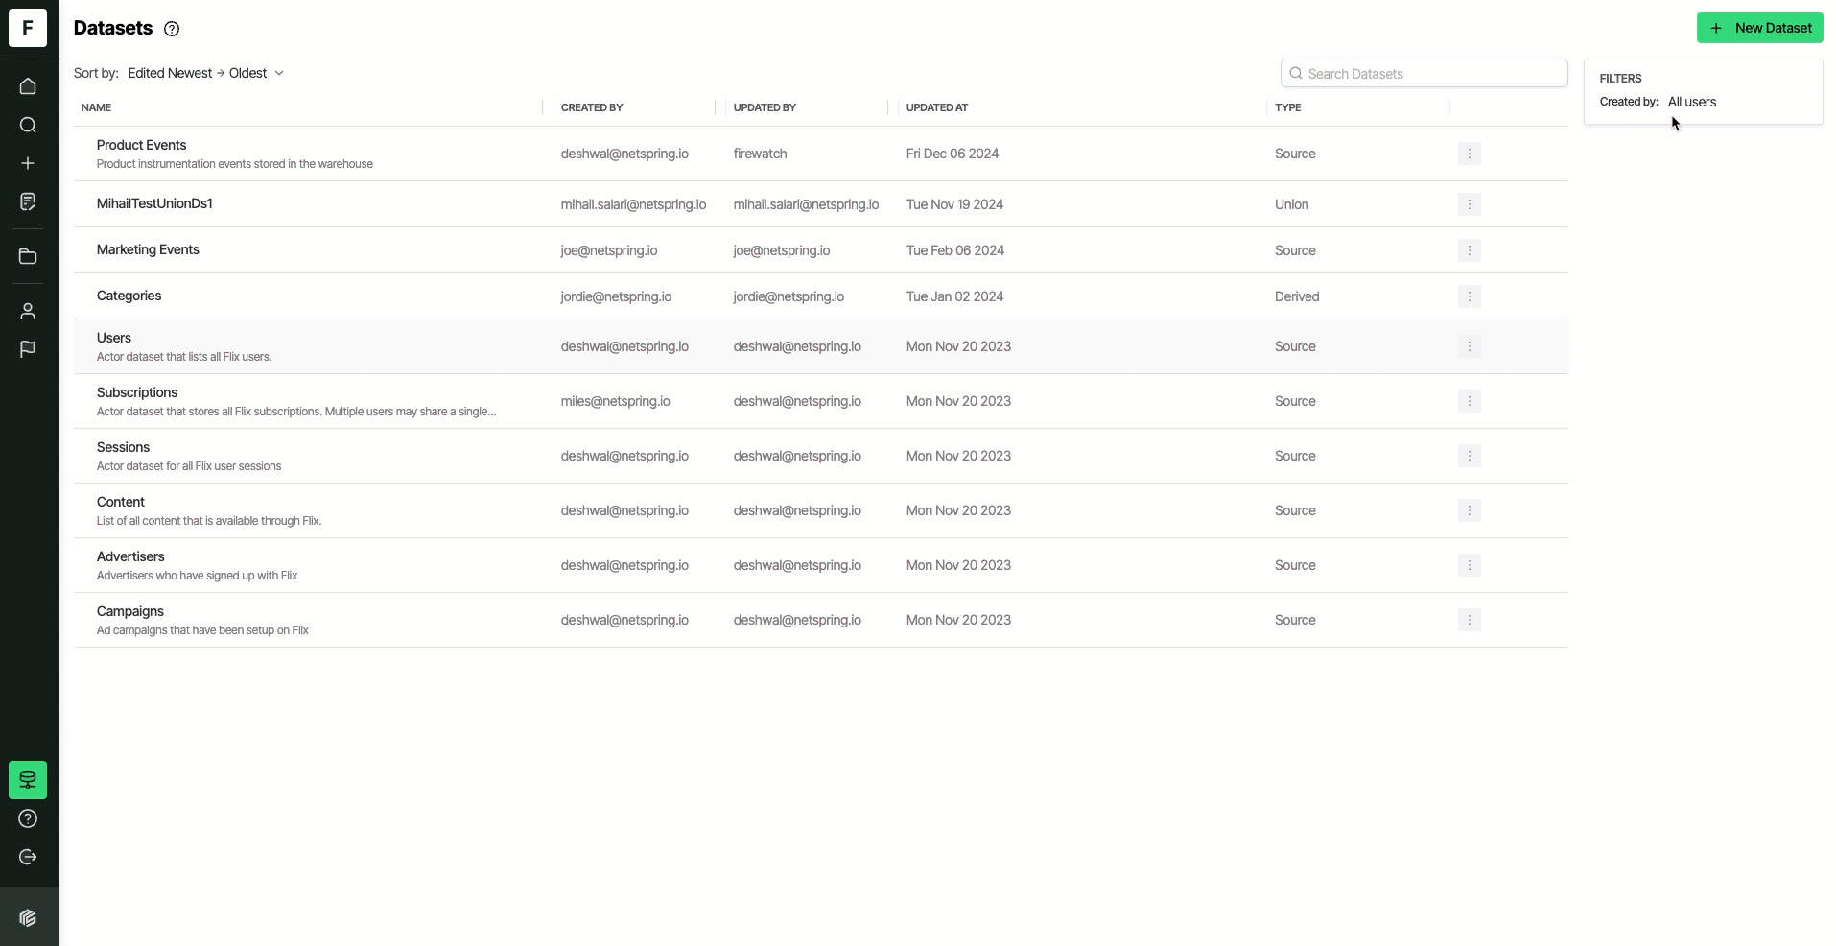This screenshot has width=1836, height=946.
Task: Open the Home icon in sidebar
Action: tap(28, 86)
